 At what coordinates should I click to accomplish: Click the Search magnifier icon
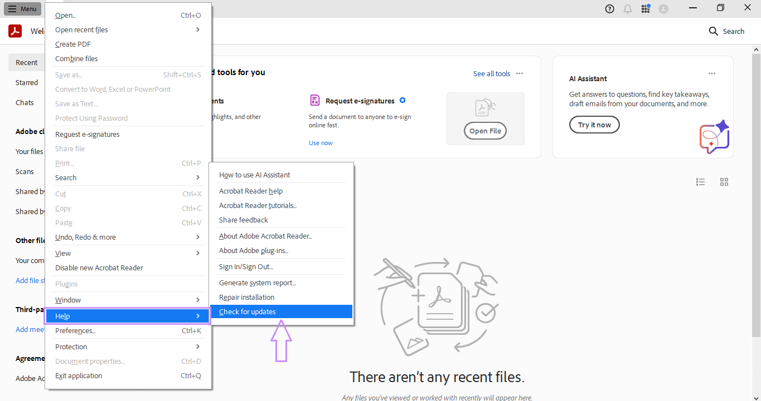tap(714, 31)
